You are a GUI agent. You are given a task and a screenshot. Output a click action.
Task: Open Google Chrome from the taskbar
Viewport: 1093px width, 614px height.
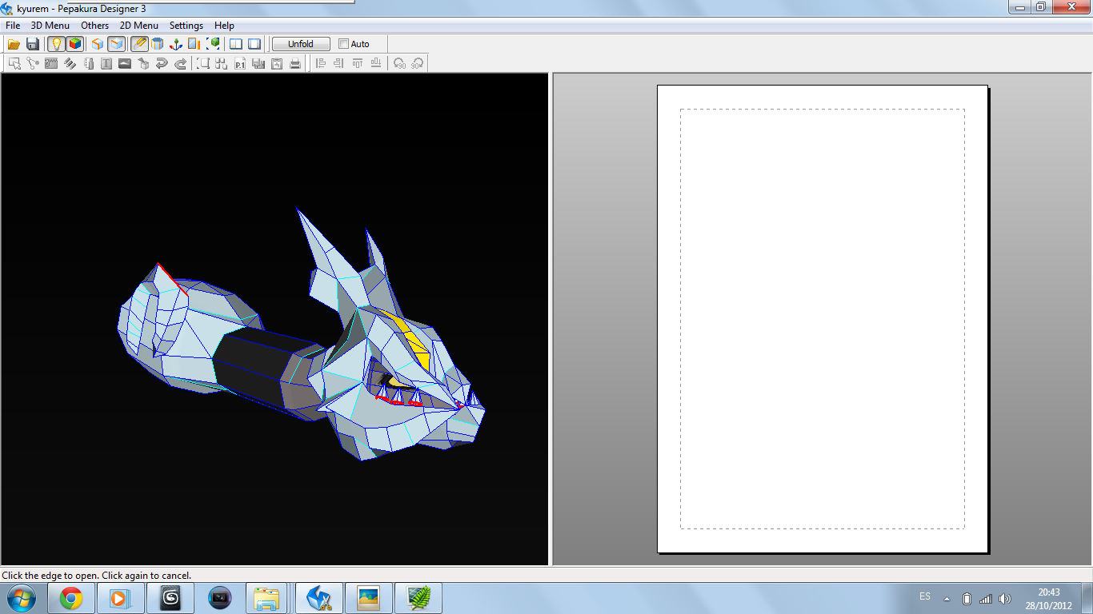pyautogui.click(x=71, y=598)
